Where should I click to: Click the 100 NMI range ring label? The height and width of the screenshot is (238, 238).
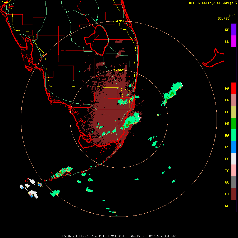119,21
